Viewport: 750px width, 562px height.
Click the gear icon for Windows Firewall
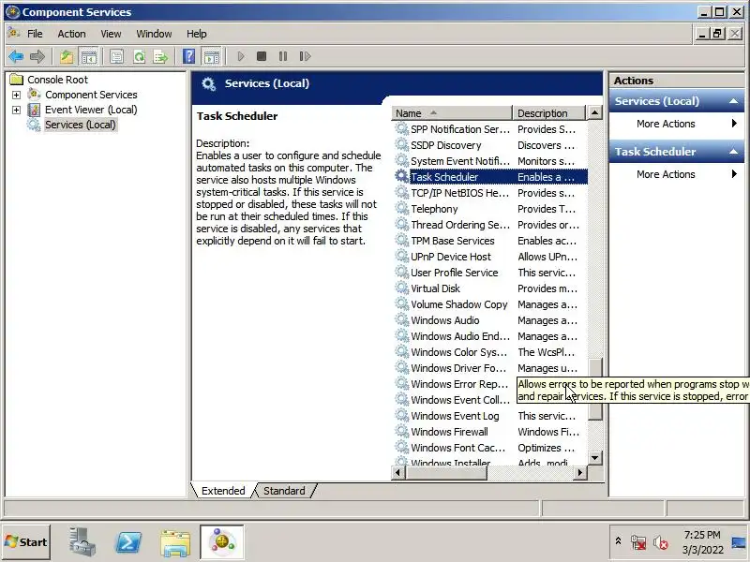402,431
